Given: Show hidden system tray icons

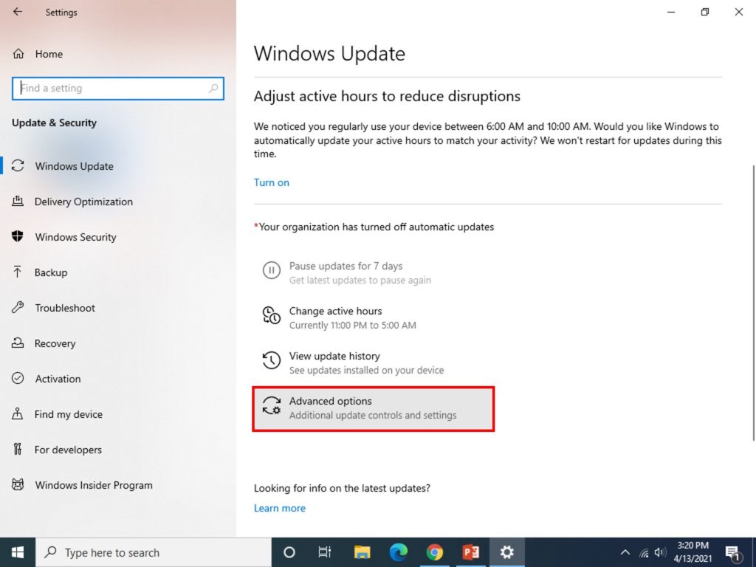Looking at the screenshot, I should tap(625, 552).
